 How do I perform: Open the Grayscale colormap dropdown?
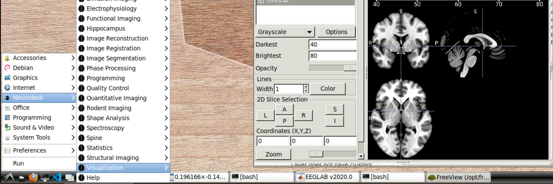[x=309, y=32]
